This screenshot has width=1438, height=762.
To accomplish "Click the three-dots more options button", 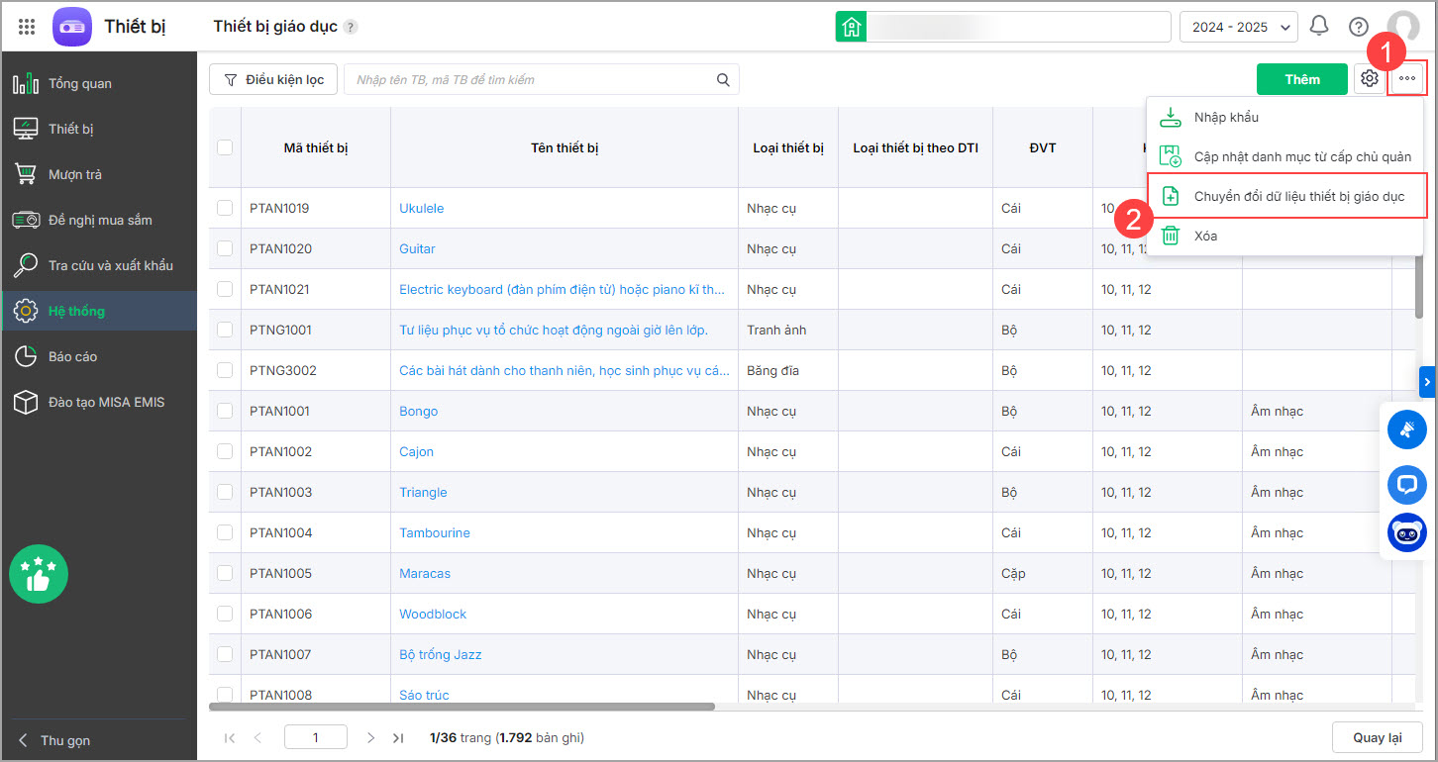I will click(1407, 79).
